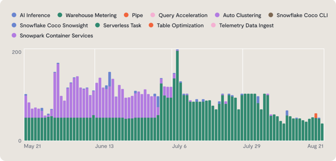Viewport: 336px width, 161px height.
Task: Toggle the Pipe series label
Action: pos(137,15)
